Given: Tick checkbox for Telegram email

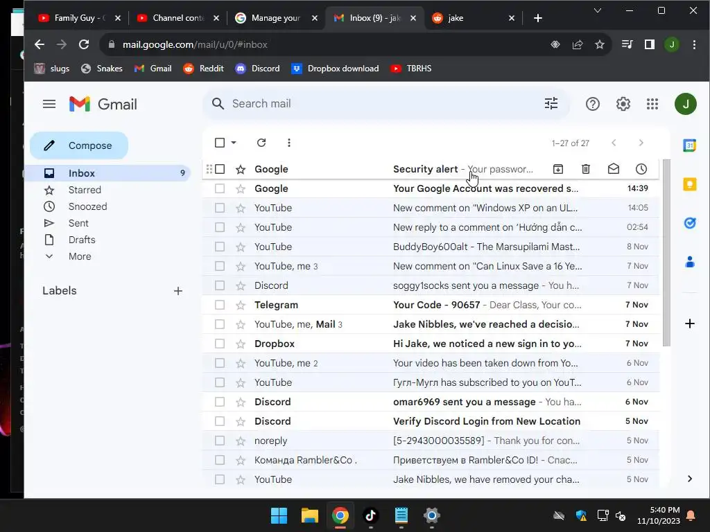Looking at the screenshot, I should pos(220,305).
